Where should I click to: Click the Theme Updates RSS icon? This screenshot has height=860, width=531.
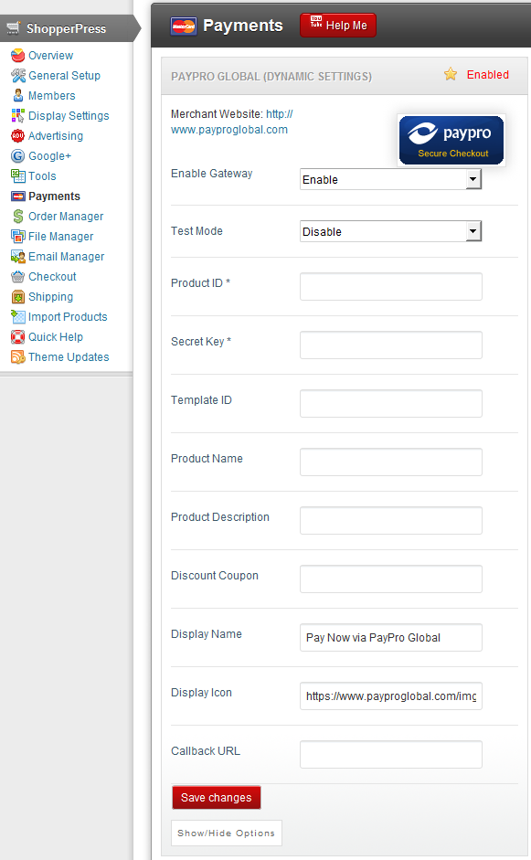tap(18, 357)
